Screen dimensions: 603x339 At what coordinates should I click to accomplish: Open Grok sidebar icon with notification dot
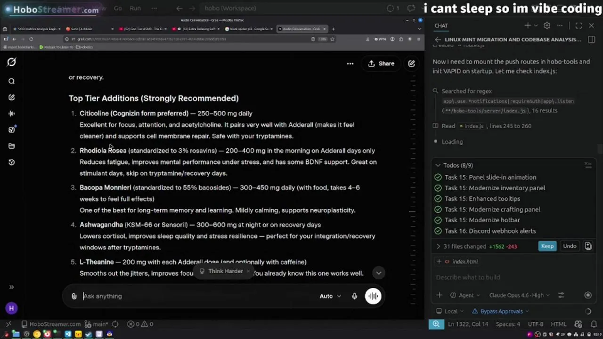[x=11, y=129]
